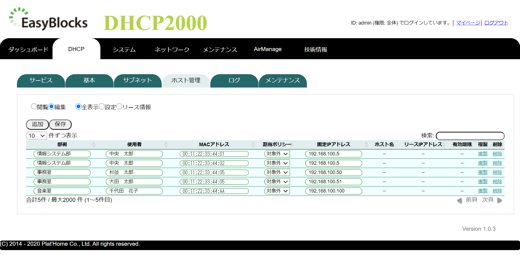This screenshot has width=520, height=255.
Task: Click the ホスト名 column header
Action: click(x=384, y=145)
